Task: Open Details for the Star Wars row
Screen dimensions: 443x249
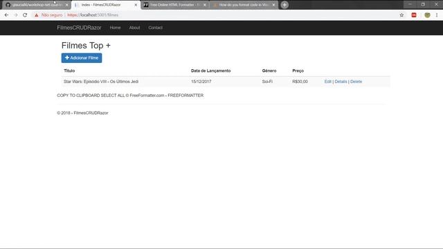Action: click(341, 82)
